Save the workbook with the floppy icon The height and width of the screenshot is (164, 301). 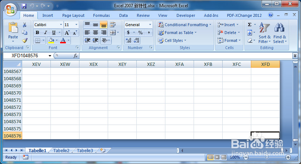tap(24, 6)
